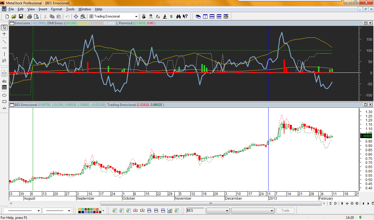
Task: Open the Help menu
Action: click(99, 9)
